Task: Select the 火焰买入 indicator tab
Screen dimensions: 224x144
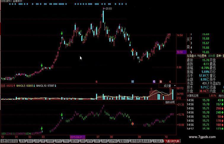Action: coord(158,141)
